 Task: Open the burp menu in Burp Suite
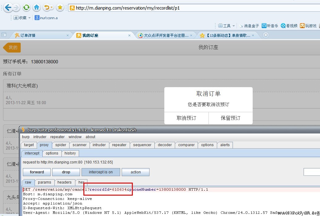(x=26, y=137)
